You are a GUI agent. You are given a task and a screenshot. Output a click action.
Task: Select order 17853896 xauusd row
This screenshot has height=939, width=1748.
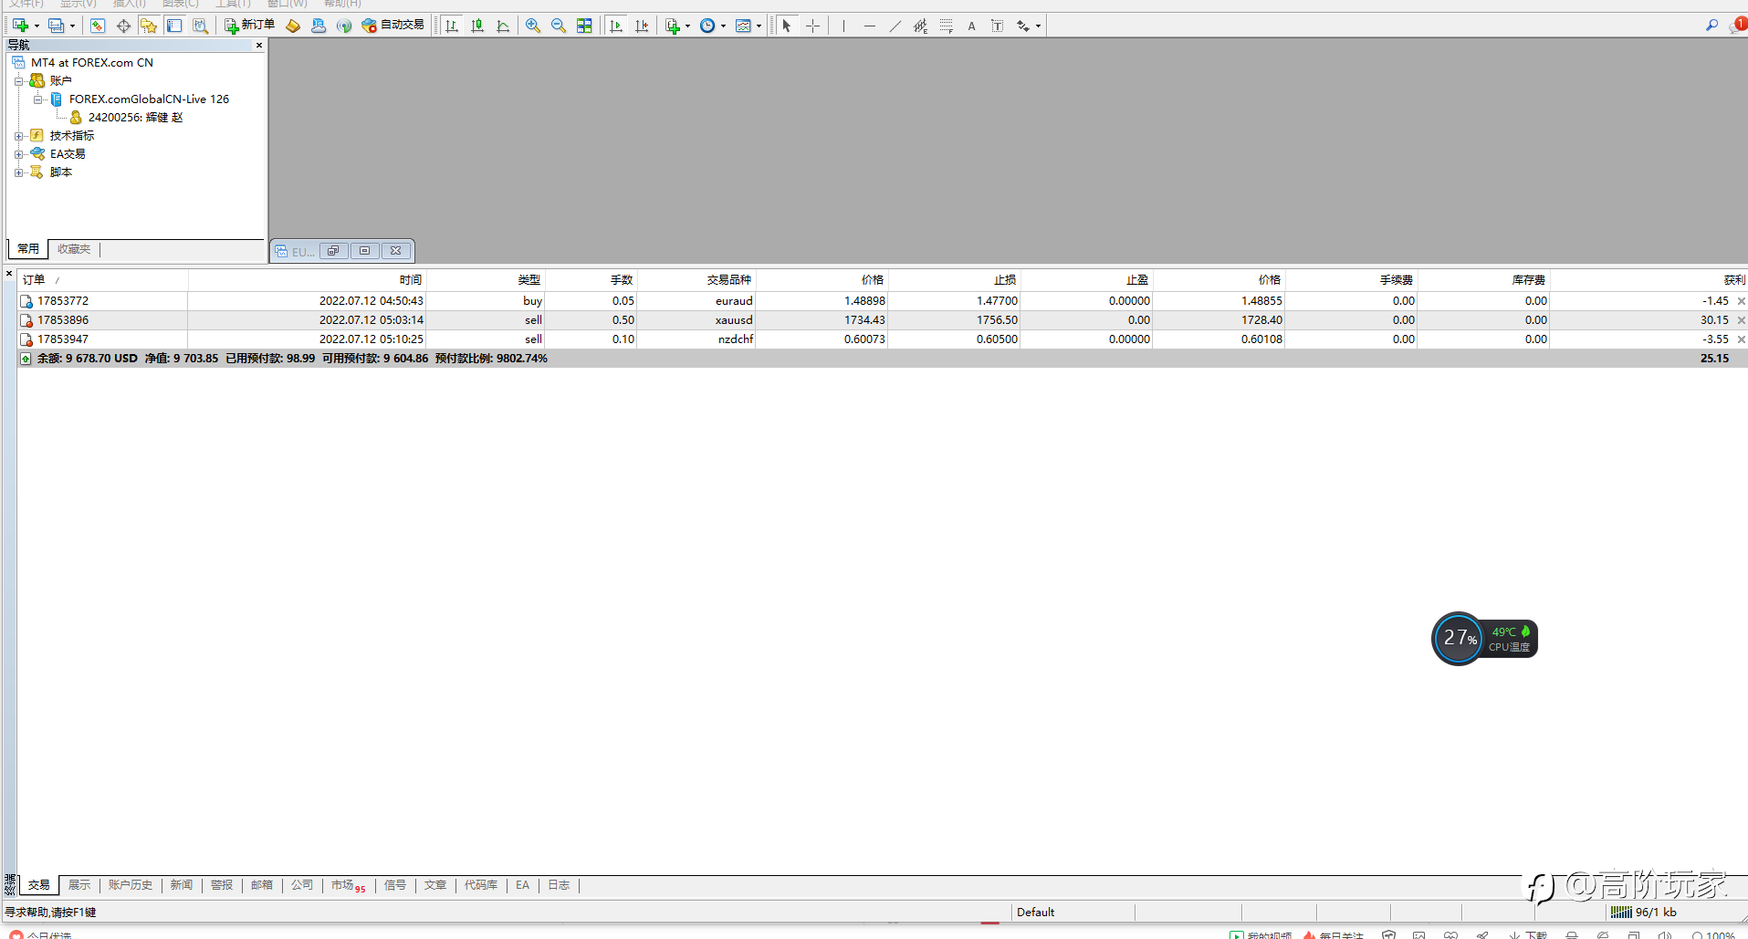coord(881,320)
